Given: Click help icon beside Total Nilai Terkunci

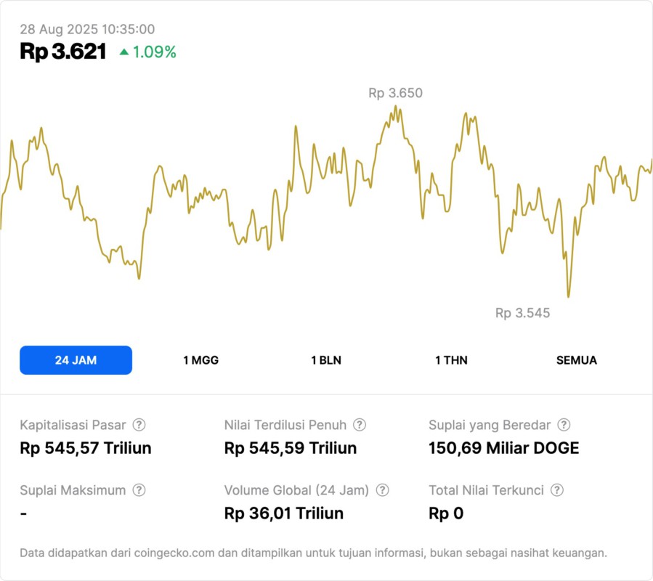Looking at the screenshot, I should 557,490.
